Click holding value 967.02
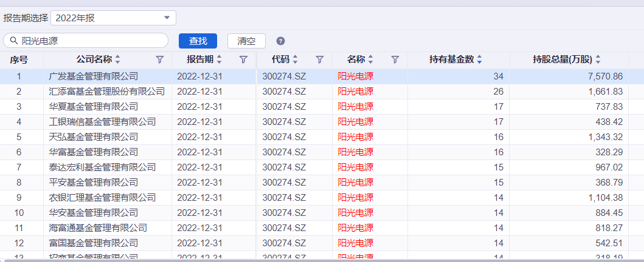 (609, 167)
